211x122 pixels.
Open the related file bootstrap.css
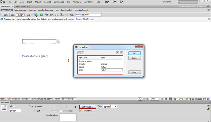pyautogui.click(x=20, y=10)
